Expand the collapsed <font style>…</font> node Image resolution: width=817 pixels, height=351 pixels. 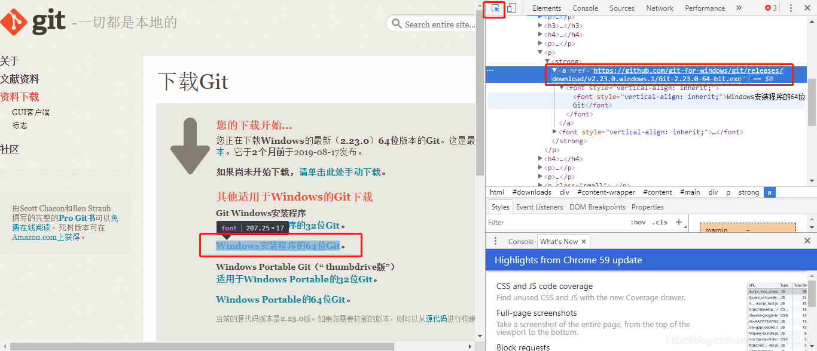pos(555,132)
